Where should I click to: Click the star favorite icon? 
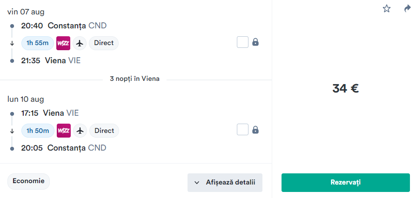click(x=387, y=9)
